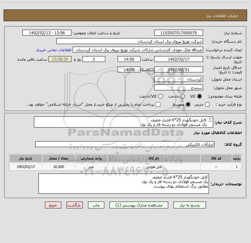Click the اطلاعات کالاهای مورد نیاز section heading
Image resolution: width=251 pixels, height=243 pixels.
click(x=218, y=133)
